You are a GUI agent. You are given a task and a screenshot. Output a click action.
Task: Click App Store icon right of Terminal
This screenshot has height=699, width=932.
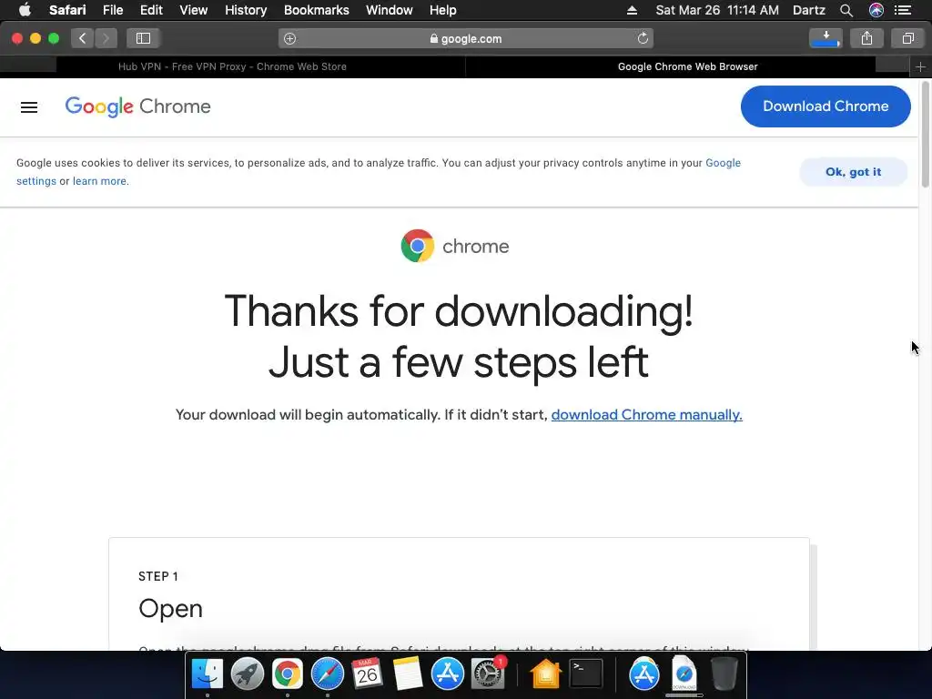click(643, 674)
